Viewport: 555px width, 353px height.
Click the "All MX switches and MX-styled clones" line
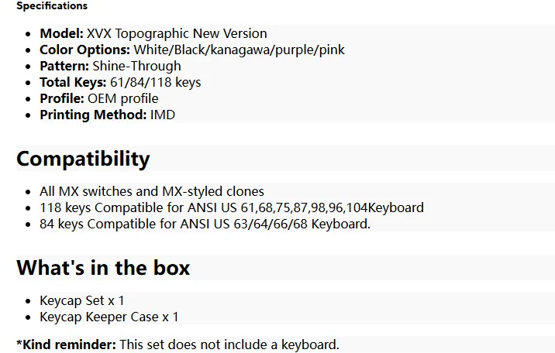point(152,191)
